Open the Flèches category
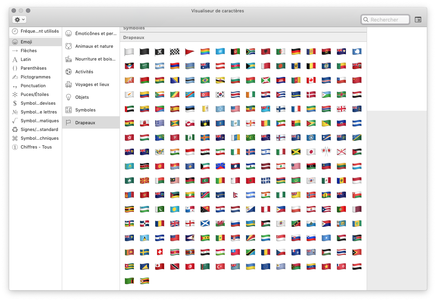Screen dimensions: 436x301 pyautogui.click(x=35, y=51)
